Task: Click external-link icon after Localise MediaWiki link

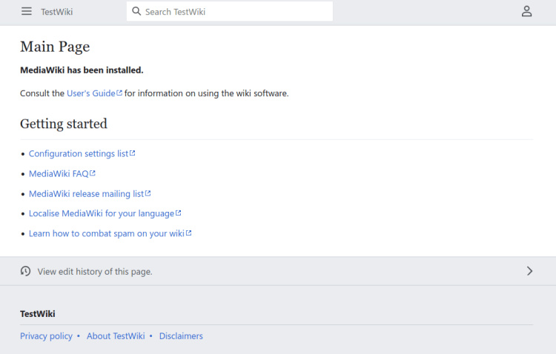Action: pyautogui.click(x=179, y=213)
